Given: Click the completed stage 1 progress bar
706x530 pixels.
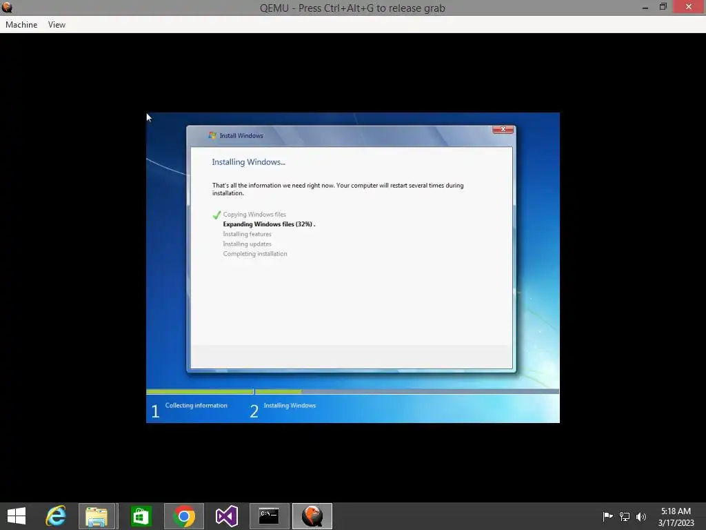Looking at the screenshot, I should [199, 391].
